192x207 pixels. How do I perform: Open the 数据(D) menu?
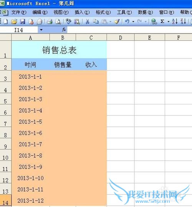pos(146,12)
